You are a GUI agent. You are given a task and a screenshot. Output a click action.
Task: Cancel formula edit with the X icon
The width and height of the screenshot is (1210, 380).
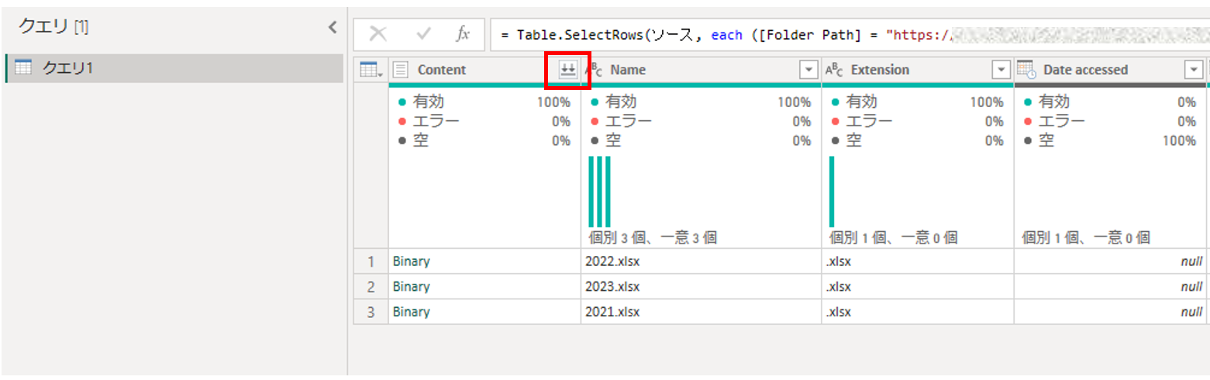pyautogui.click(x=377, y=33)
